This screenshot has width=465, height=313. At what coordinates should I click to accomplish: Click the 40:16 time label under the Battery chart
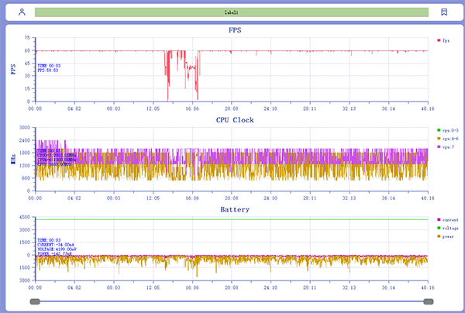[427, 287]
